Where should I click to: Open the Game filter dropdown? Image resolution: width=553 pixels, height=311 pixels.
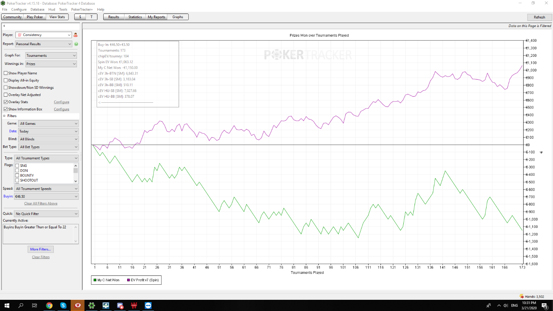(48, 124)
